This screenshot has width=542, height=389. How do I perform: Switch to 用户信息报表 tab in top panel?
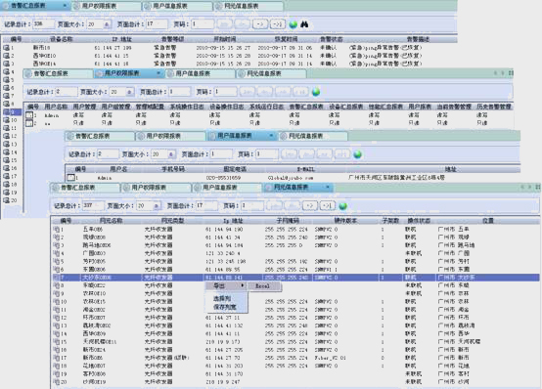pyautogui.click(x=177, y=6)
